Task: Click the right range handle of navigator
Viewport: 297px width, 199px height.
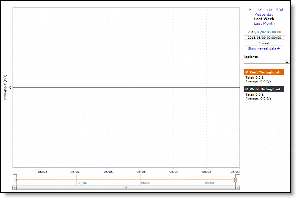Action: click(235, 180)
